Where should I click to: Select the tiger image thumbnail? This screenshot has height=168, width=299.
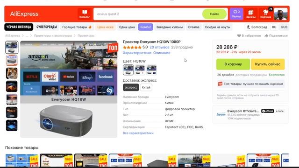12,73
